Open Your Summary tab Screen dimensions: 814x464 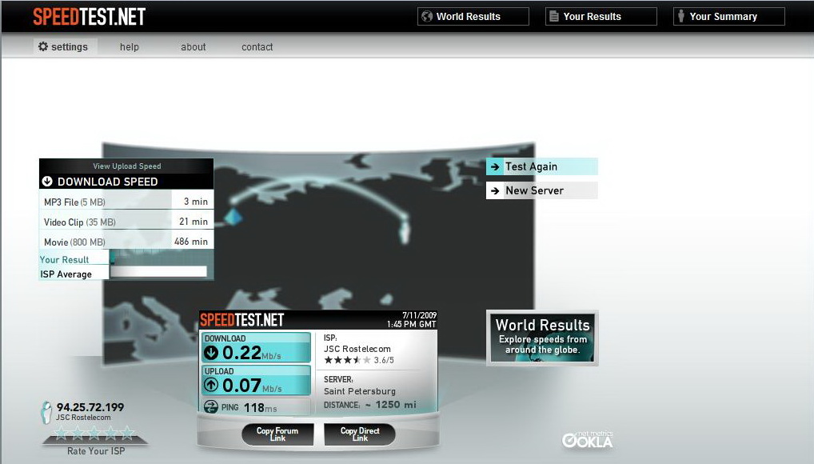729,17
